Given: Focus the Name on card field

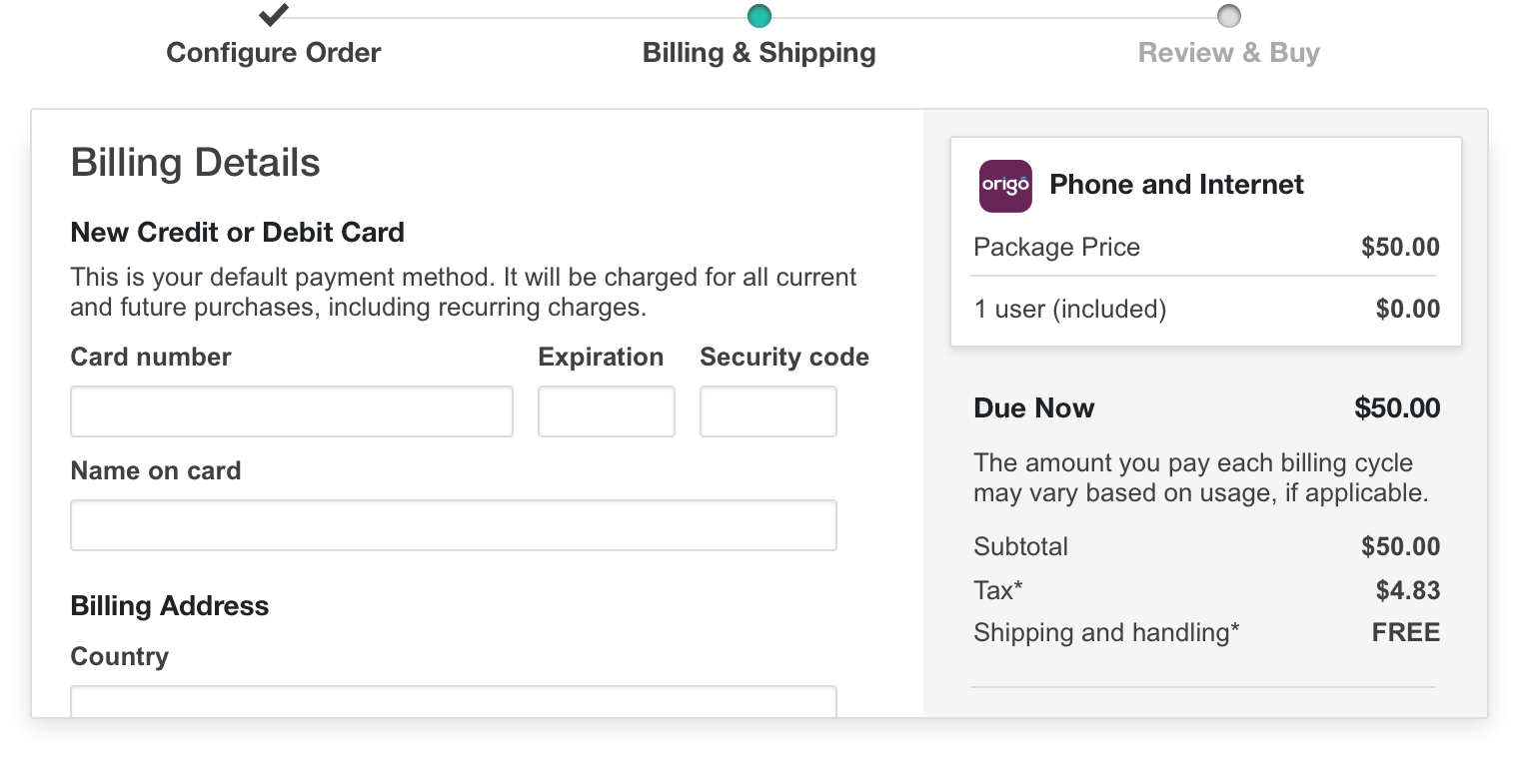Looking at the screenshot, I should (x=454, y=525).
